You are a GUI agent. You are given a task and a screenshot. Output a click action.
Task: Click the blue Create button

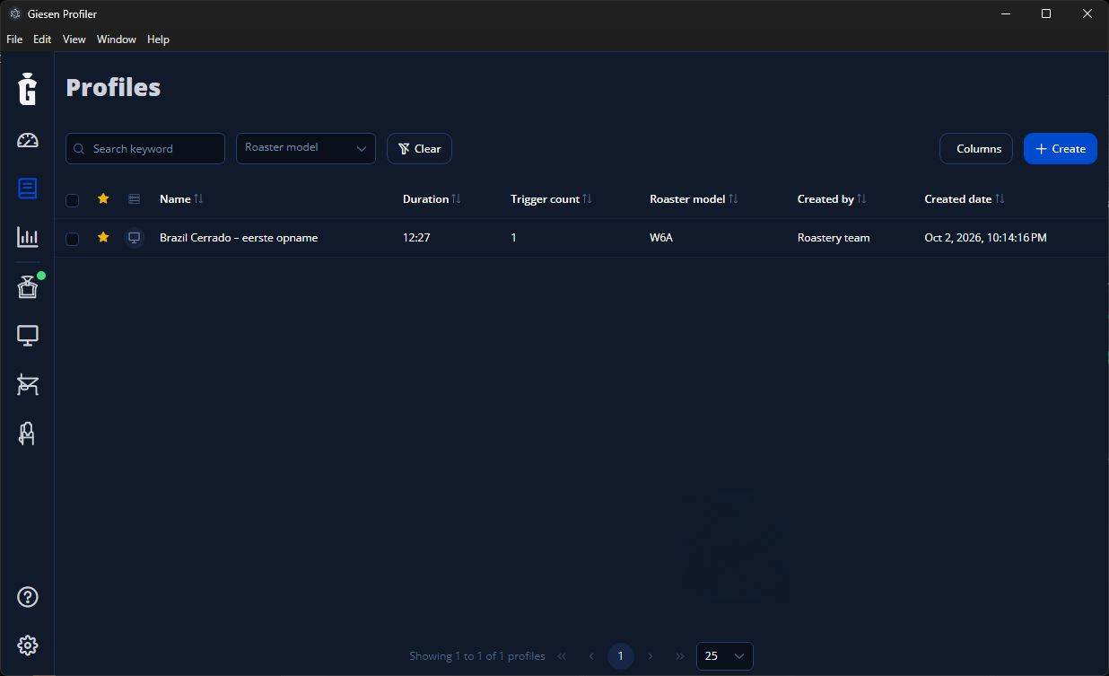coord(1061,149)
